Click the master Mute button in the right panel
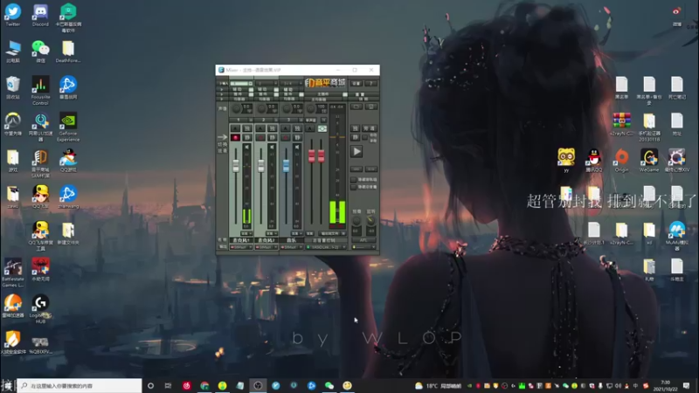 tap(356, 138)
